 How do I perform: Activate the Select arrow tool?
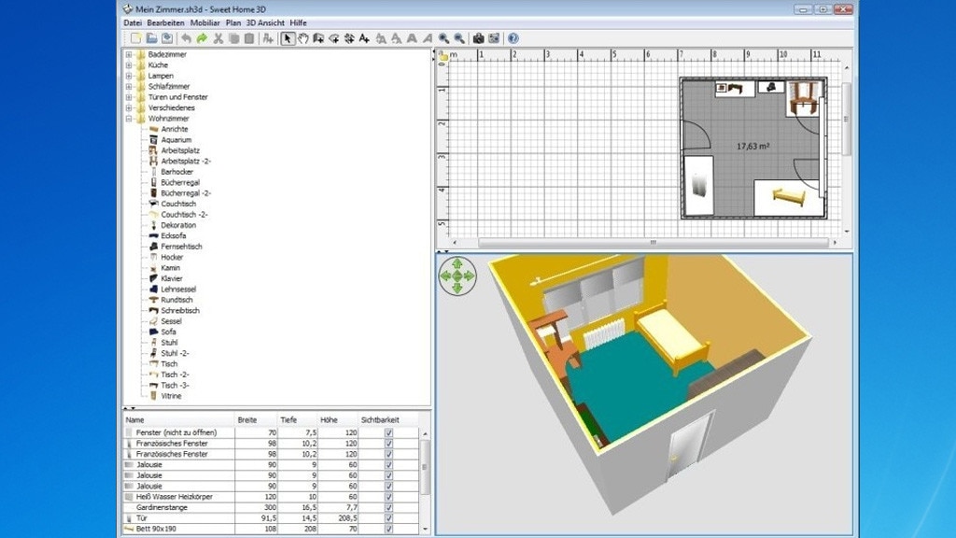(x=288, y=38)
